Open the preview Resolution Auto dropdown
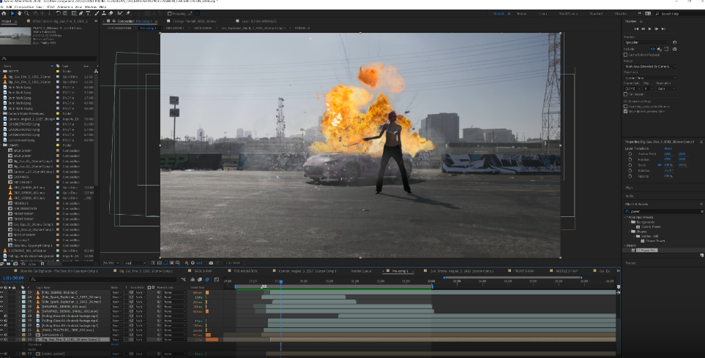This screenshot has width=705, height=358. [x=666, y=89]
